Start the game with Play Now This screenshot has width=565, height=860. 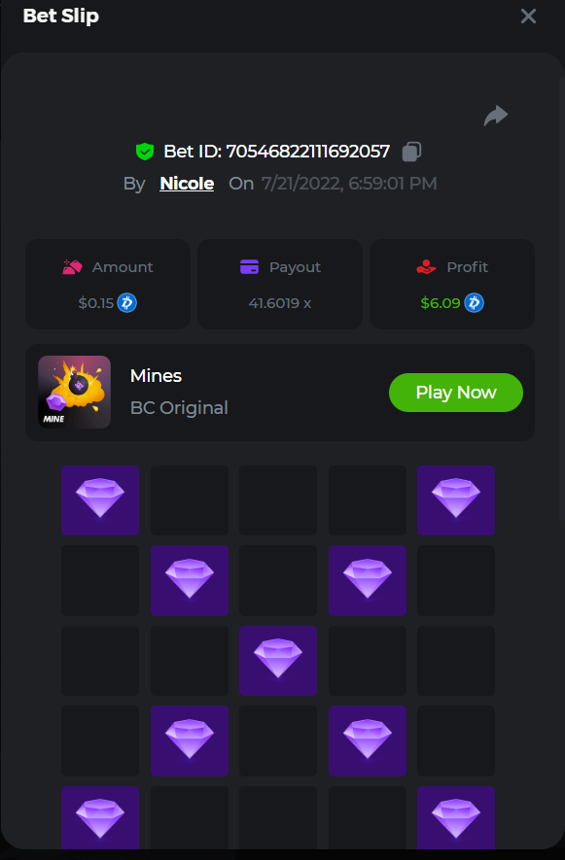(x=456, y=393)
